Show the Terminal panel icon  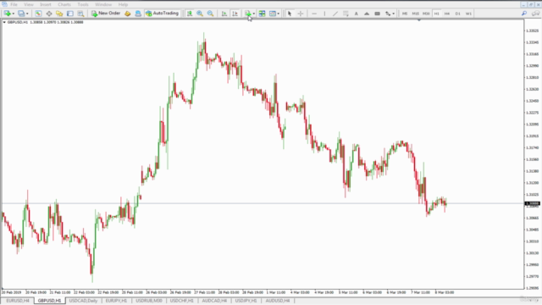tap(69, 14)
